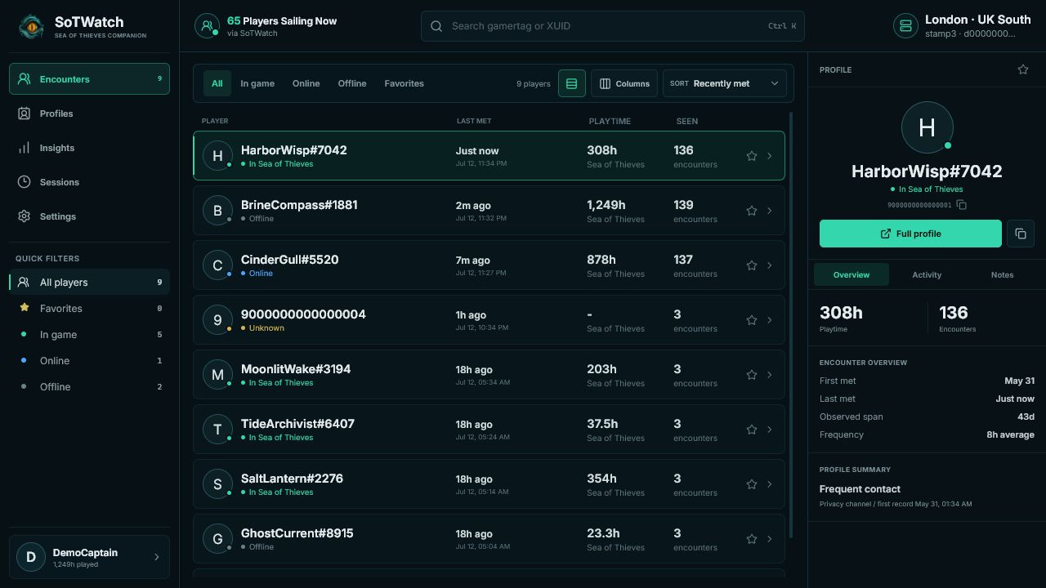Star MoonlitWake#3194 as favorite
Screen dimensions: 1046x588
coord(752,375)
